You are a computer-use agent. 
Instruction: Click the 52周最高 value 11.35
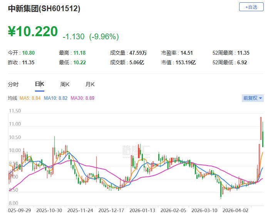[x=243, y=53]
